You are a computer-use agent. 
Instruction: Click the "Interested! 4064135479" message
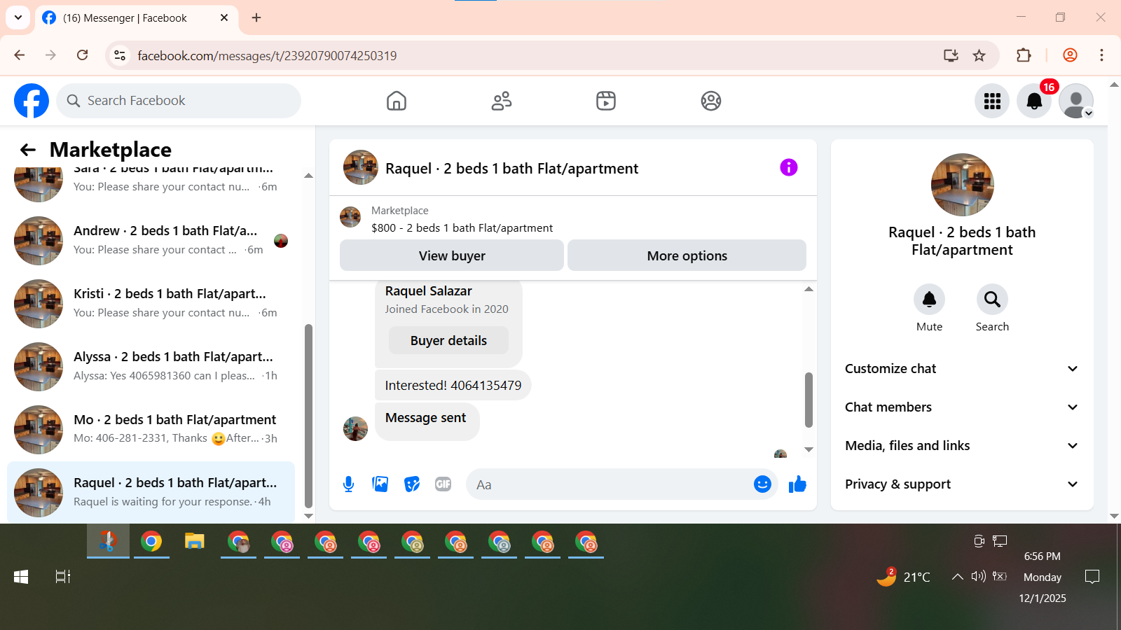453,386
